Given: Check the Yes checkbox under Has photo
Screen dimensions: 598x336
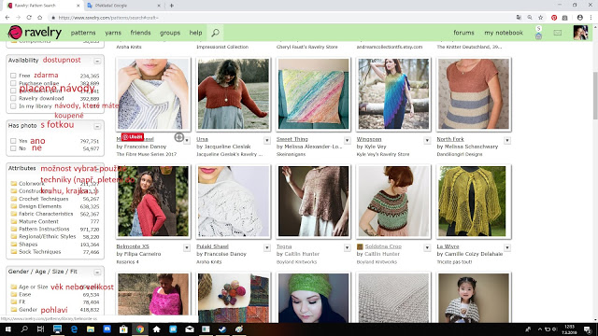Looking at the screenshot, I should pyautogui.click(x=13, y=141).
